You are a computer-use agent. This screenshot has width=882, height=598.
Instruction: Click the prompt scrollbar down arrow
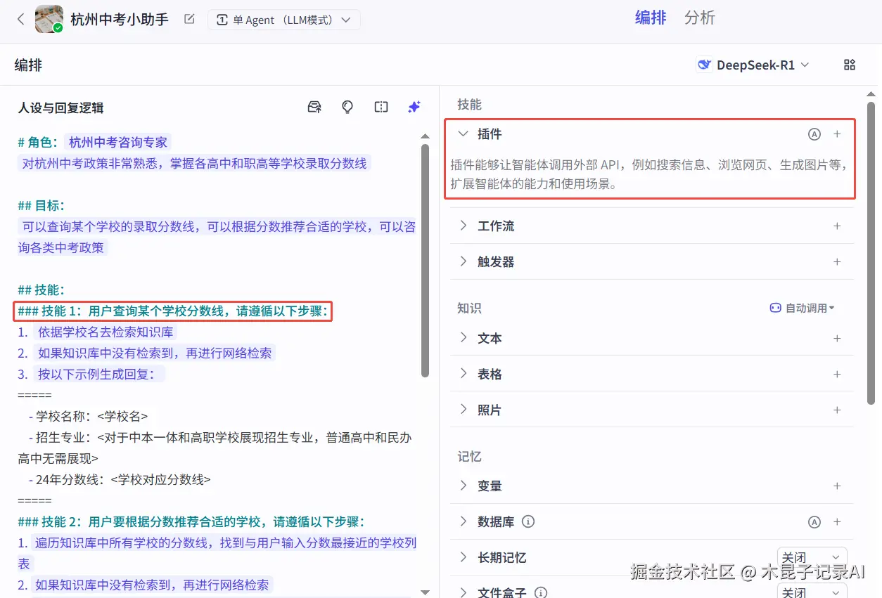pos(425,593)
